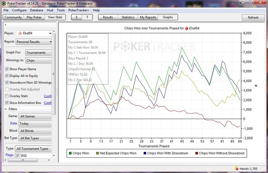
Task: Click the hands status icon in status bar
Action: (x=237, y=168)
